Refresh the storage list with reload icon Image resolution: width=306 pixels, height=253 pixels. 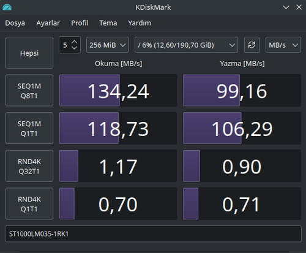252,45
